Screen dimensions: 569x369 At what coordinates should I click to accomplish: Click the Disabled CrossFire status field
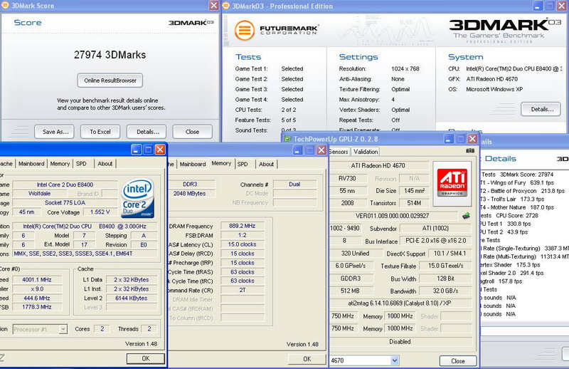[x=400, y=342]
